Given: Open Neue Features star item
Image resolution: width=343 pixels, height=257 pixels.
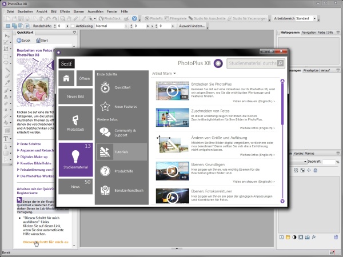Looking at the screenshot, I should (121, 107).
